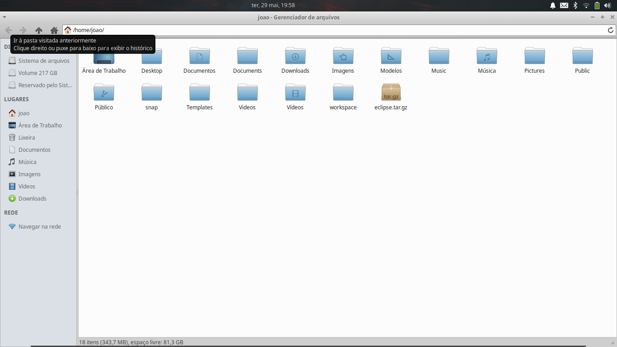The image size is (617, 347).
Task: Go forward using the forward arrow
Action: [x=23, y=30]
